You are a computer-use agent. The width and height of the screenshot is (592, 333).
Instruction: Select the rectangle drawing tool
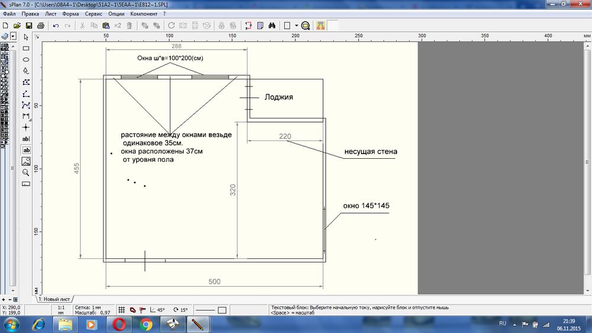point(26,48)
